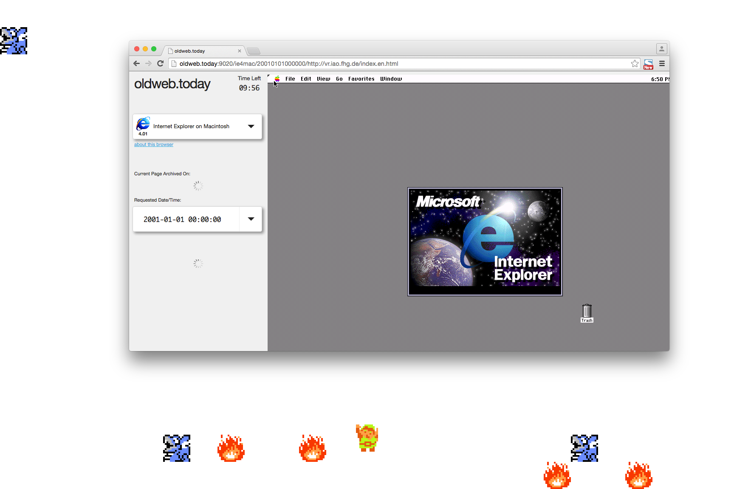
Task: Click the oldweb.today logo heading
Action: pos(172,84)
